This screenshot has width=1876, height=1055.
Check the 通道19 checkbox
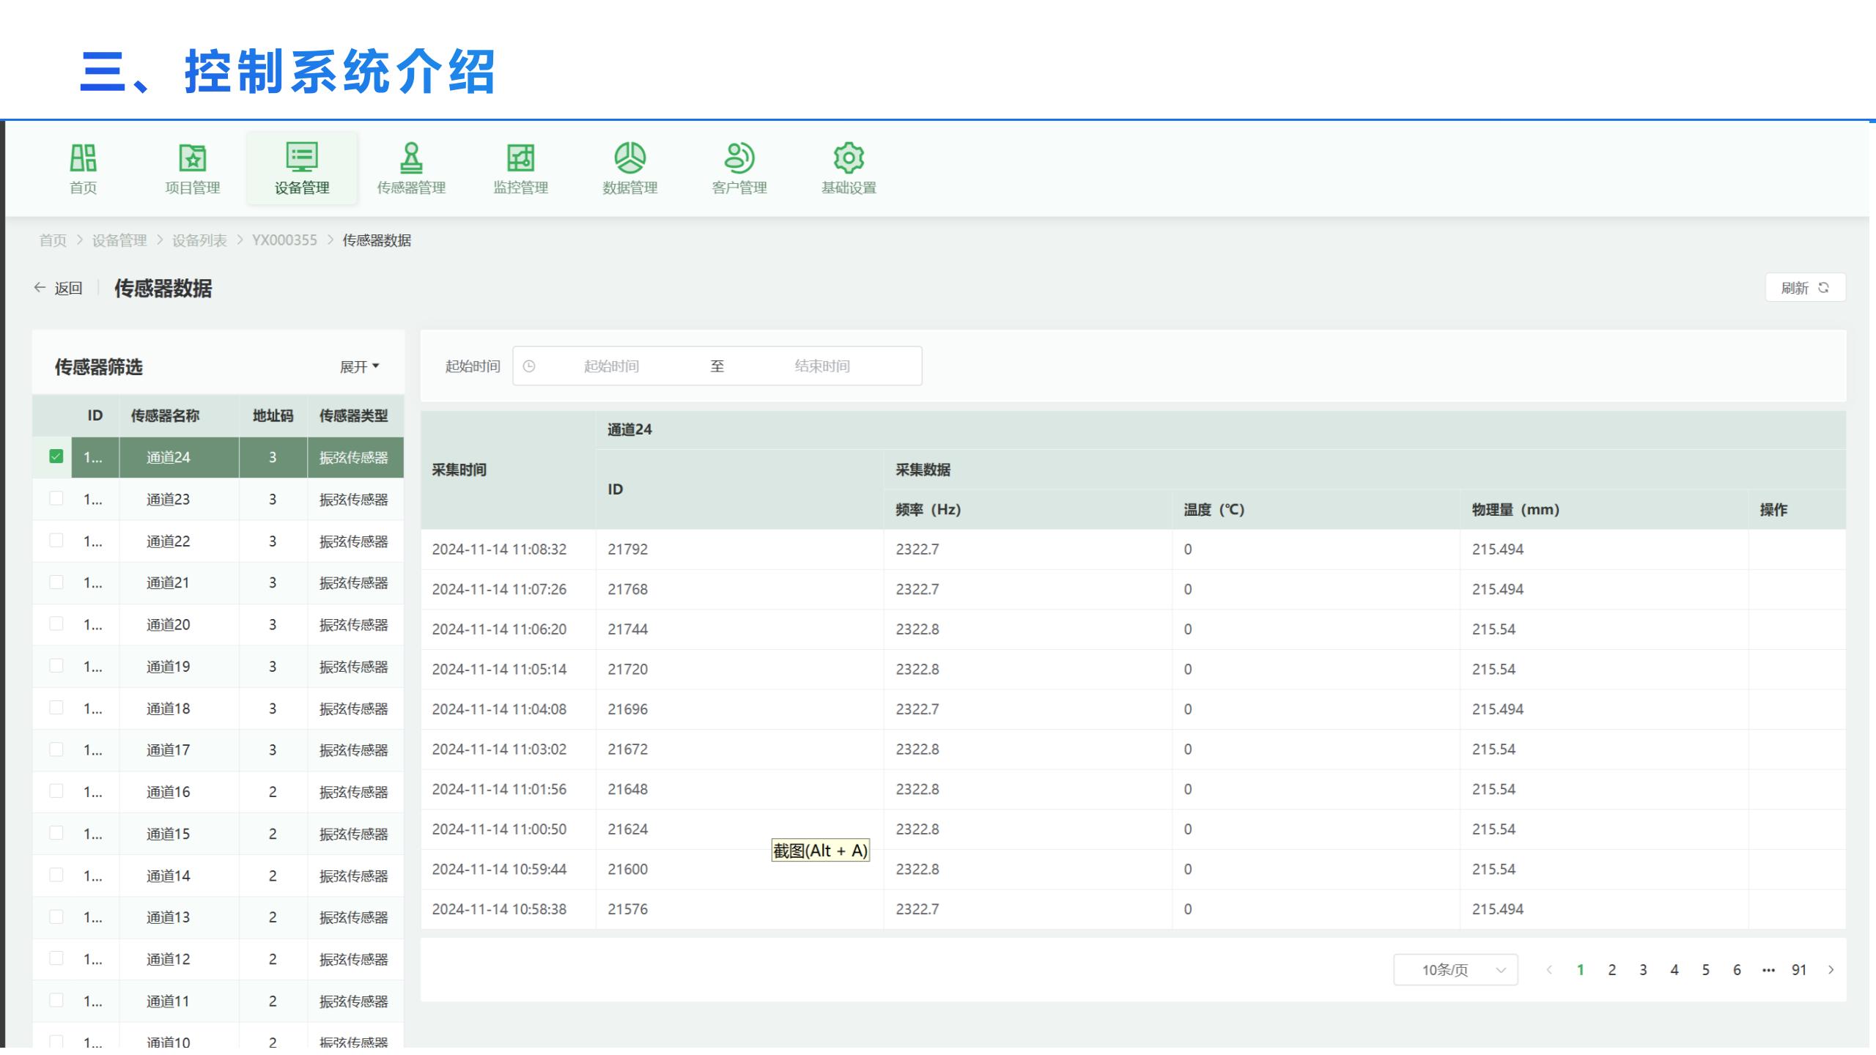(56, 665)
